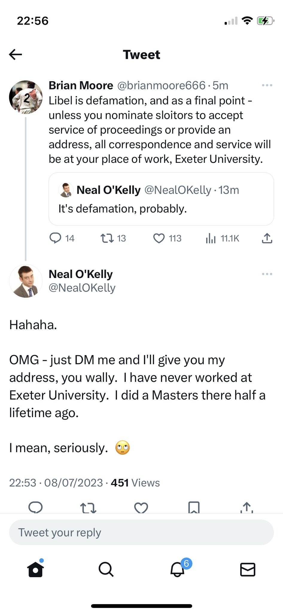283x614 pixels.
Task: Like Brian Moore's tweet with heart
Action: pyautogui.click(x=159, y=238)
